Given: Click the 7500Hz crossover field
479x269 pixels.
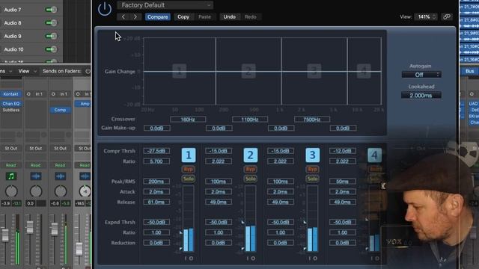Looking at the screenshot, I should (x=312, y=120).
